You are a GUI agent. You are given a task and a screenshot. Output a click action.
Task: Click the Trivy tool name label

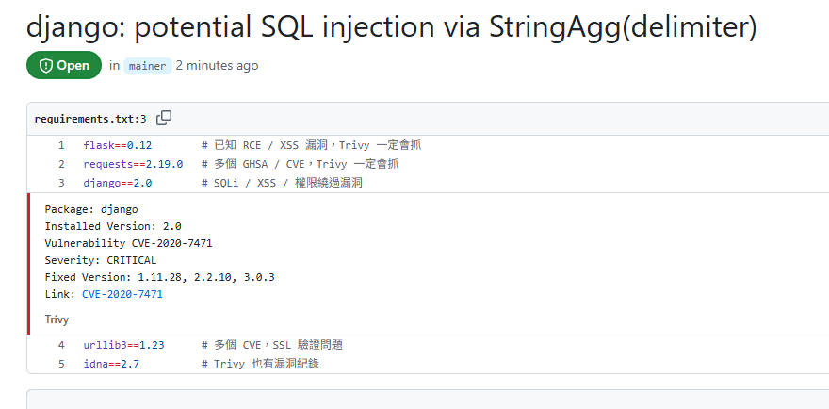pyautogui.click(x=57, y=319)
